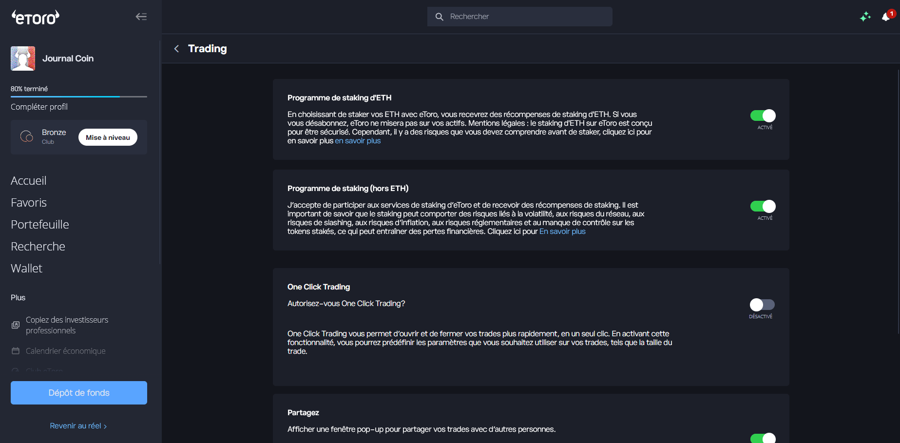Open the Recherche section
This screenshot has width=900, height=443.
coord(38,247)
